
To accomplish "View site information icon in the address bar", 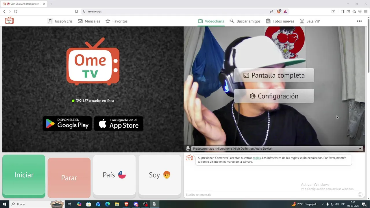I will click(x=84, y=12).
